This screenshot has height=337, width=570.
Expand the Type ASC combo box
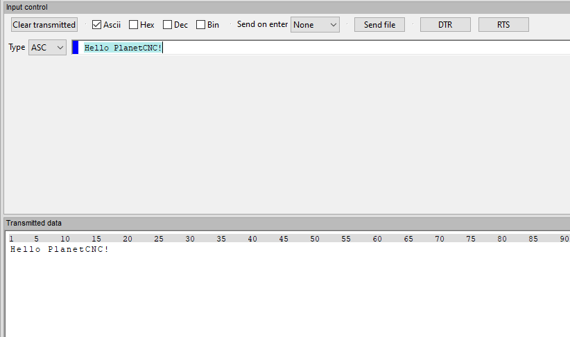coord(47,47)
